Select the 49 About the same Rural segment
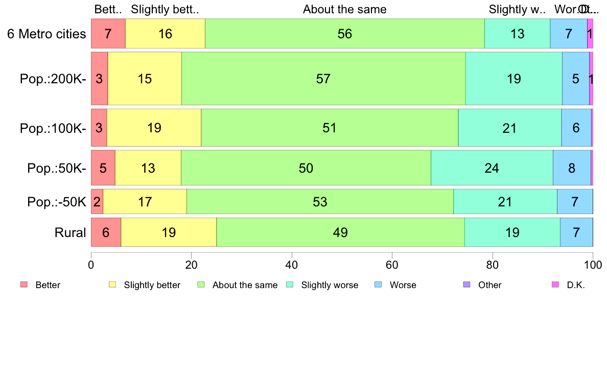This screenshot has width=607, height=376. [340, 232]
